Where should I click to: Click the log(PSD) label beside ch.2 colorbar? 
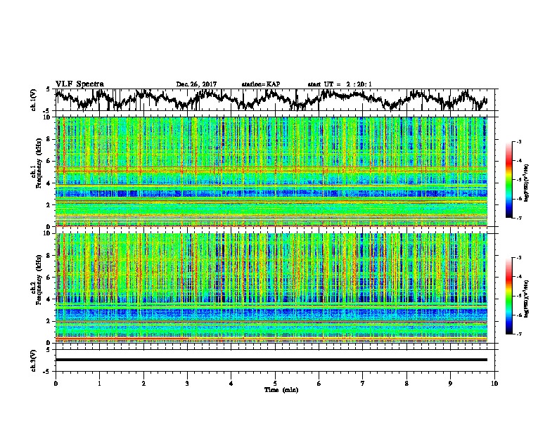tap(527, 299)
